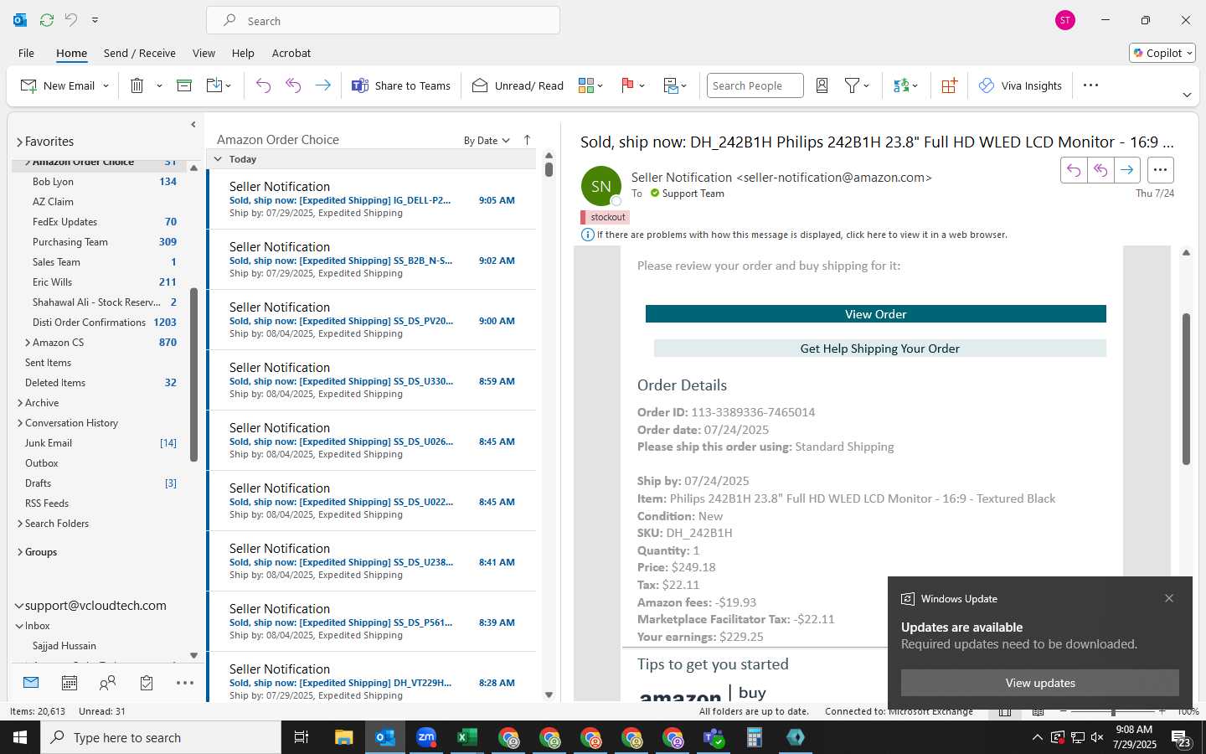This screenshot has width=1206, height=754.
Task: Click the Search People field
Action: [x=755, y=85]
